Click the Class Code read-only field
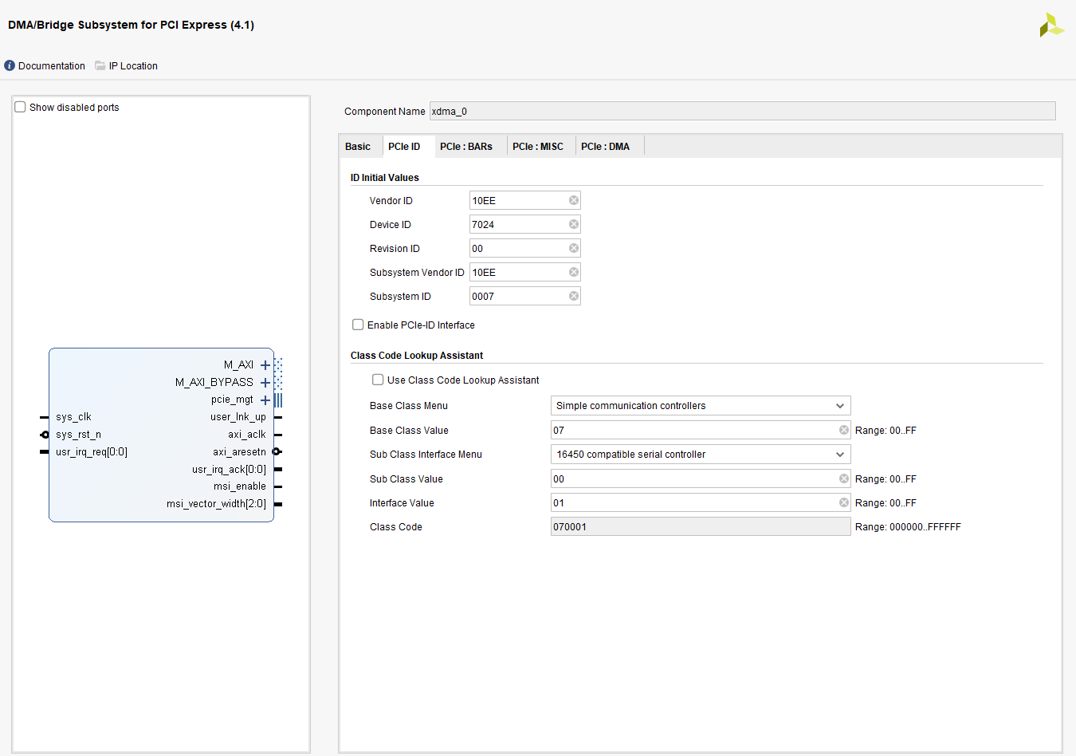This screenshot has width=1076, height=756. pyautogui.click(x=701, y=526)
